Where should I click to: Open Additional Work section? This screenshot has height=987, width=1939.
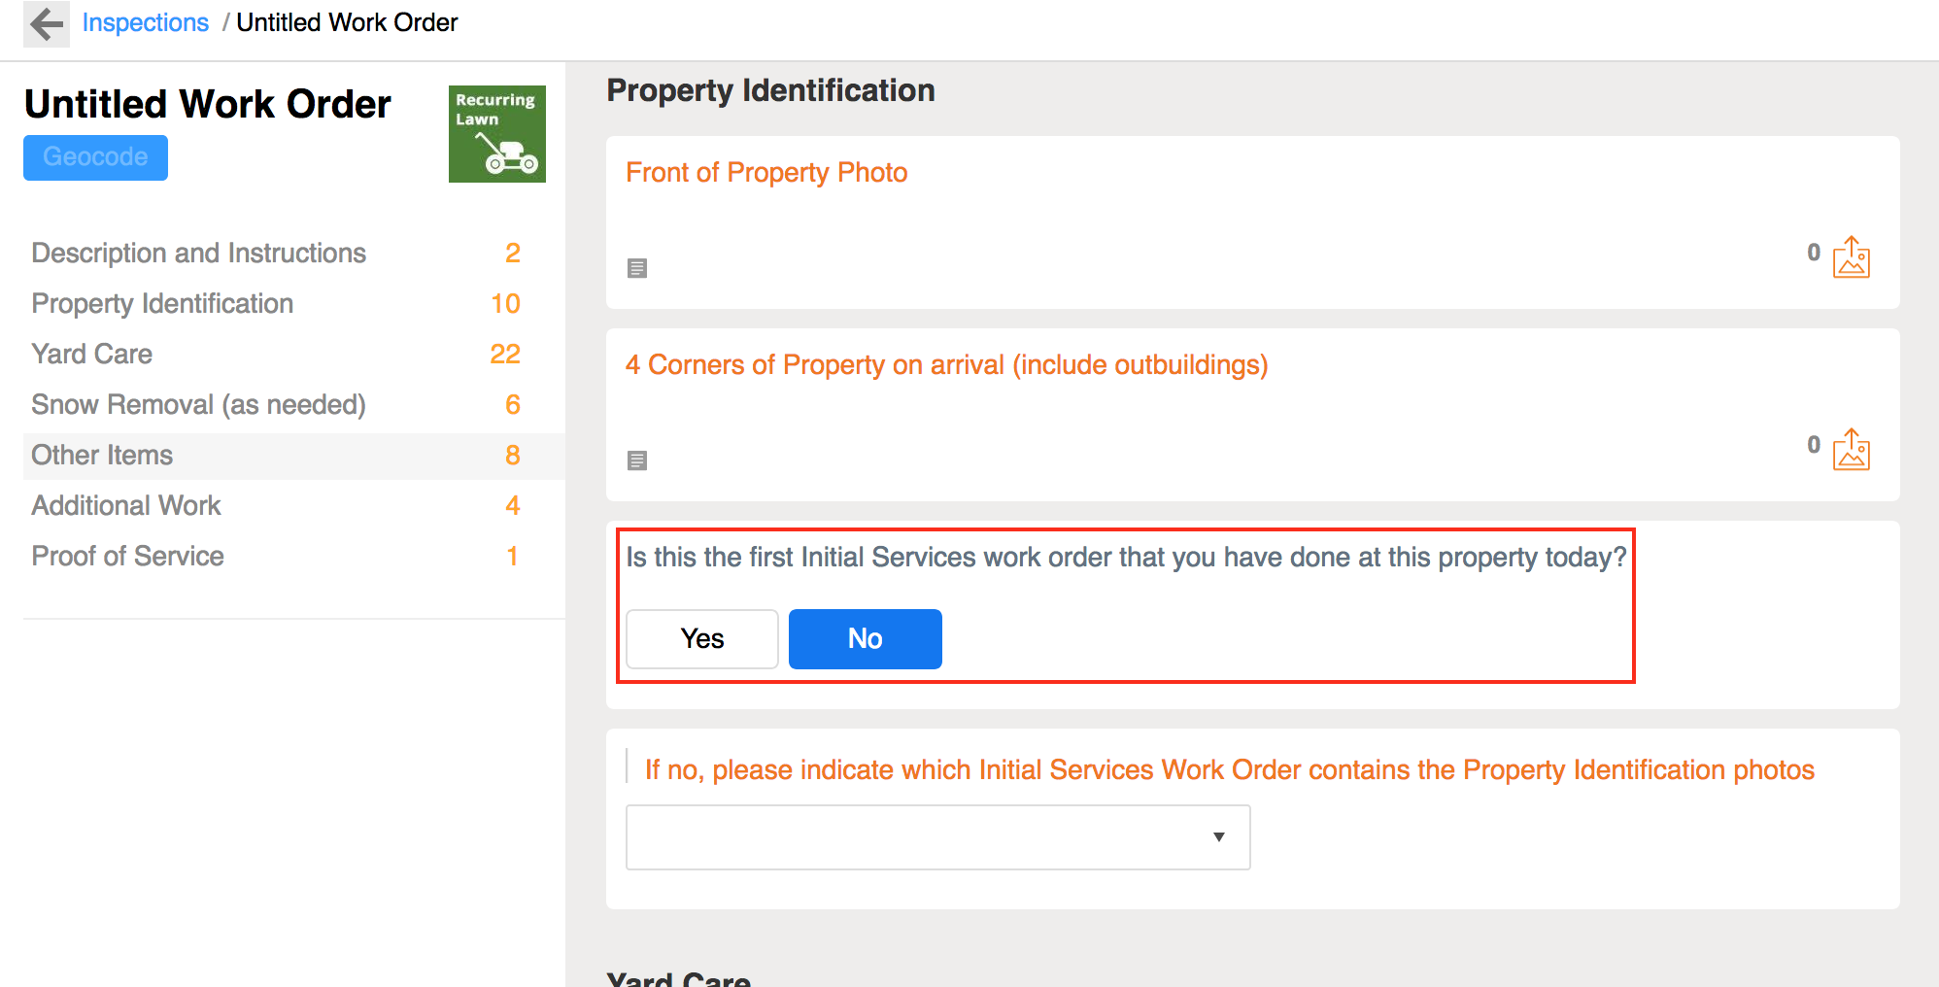click(x=126, y=505)
